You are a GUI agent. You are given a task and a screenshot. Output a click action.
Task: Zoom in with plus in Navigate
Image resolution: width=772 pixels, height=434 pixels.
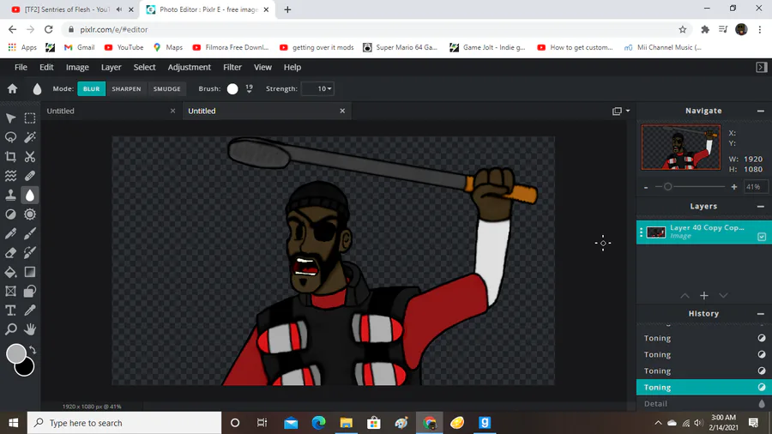coord(734,187)
